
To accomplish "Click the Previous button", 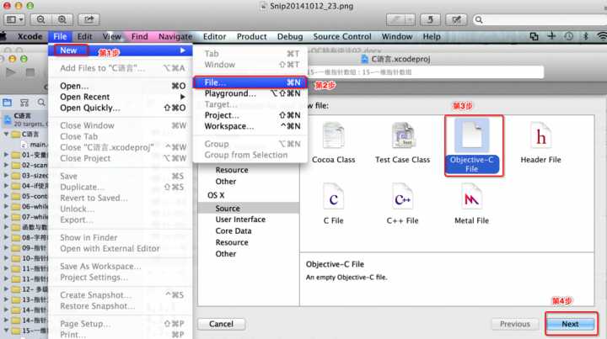I will pyautogui.click(x=514, y=324).
